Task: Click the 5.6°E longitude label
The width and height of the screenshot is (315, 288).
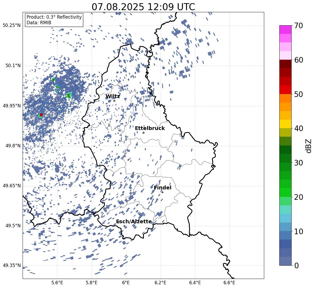Action: [x=57, y=283]
